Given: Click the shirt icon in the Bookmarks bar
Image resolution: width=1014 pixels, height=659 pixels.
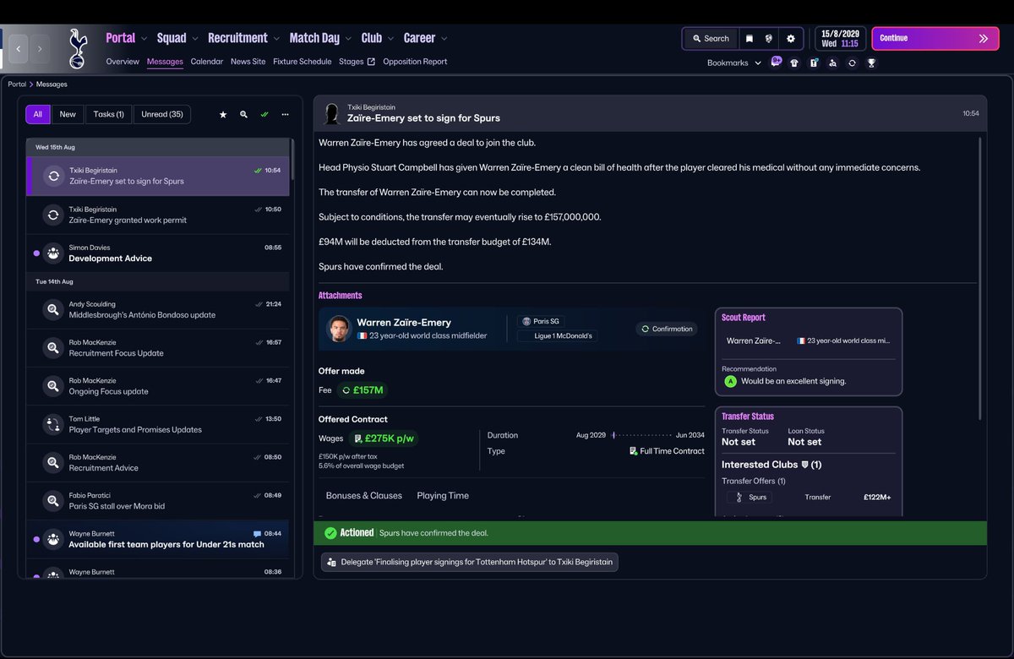Looking at the screenshot, I should (794, 63).
